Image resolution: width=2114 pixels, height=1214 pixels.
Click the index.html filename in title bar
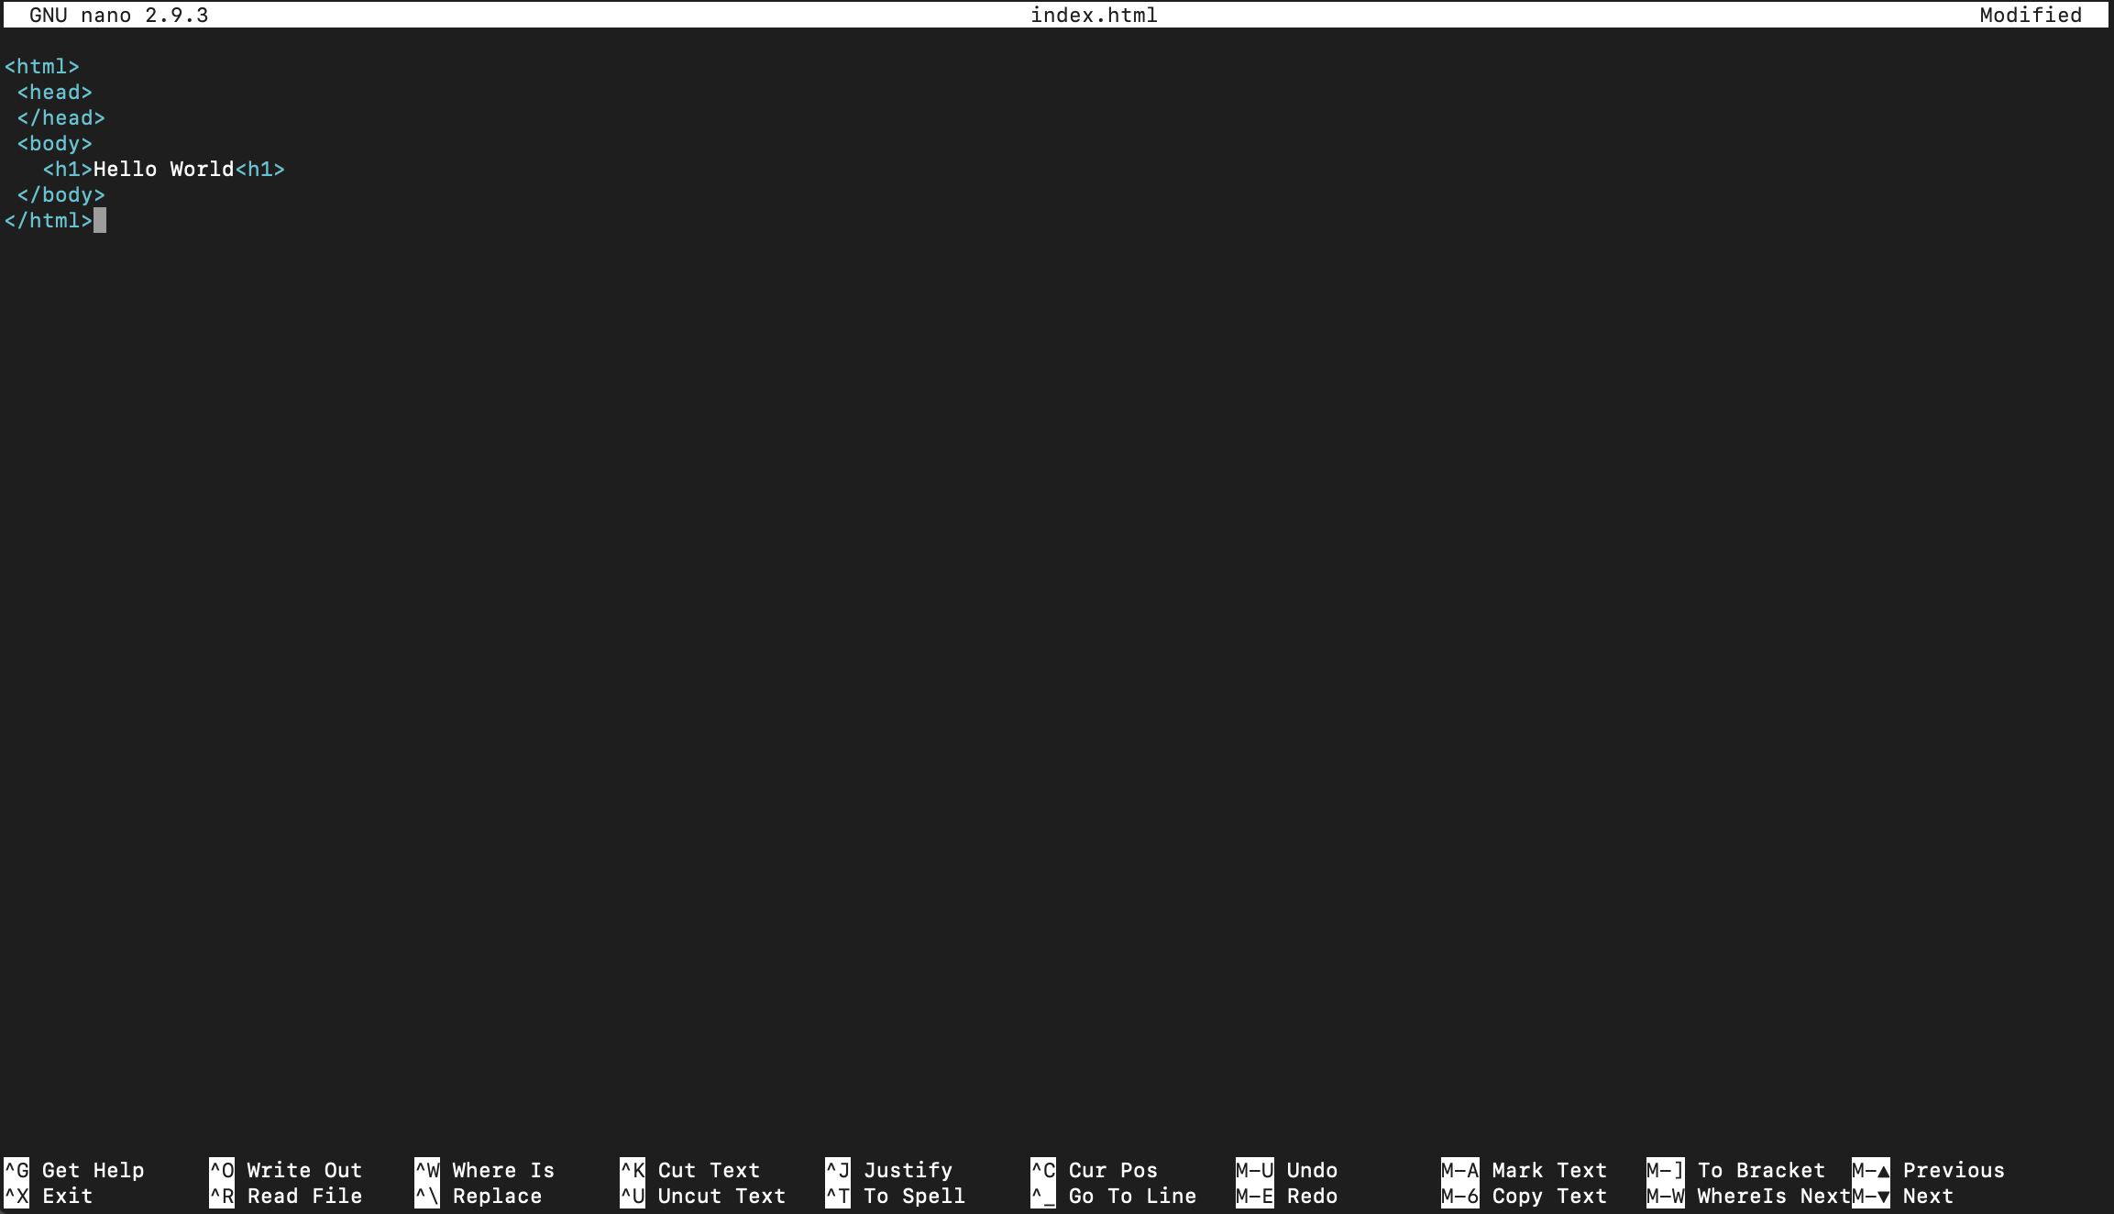click(x=1095, y=15)
